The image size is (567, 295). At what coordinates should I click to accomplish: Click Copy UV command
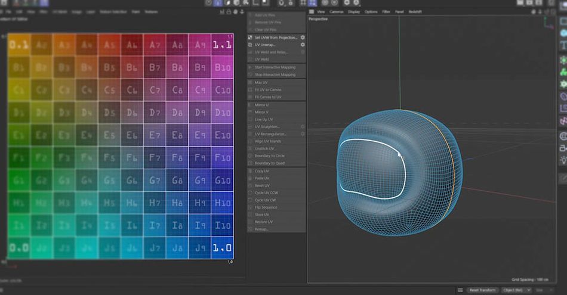(276, 171)
